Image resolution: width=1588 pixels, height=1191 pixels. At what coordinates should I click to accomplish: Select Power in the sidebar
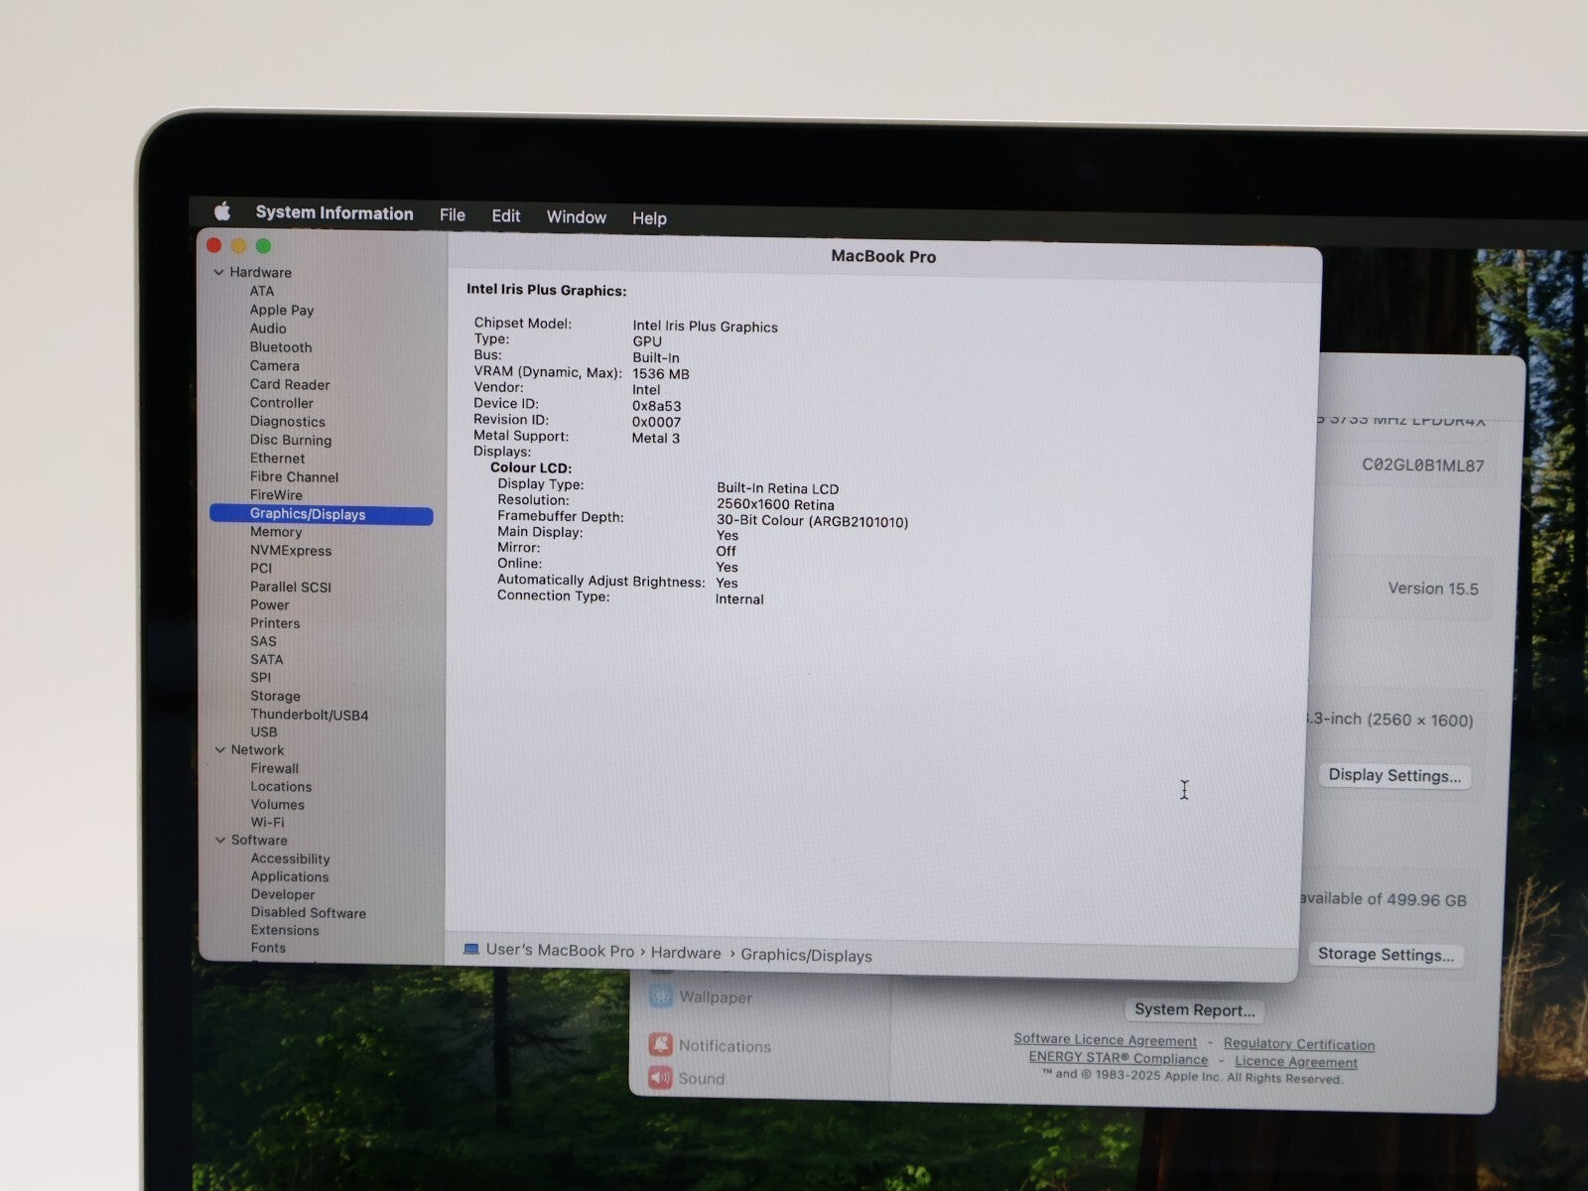point(270,604)
